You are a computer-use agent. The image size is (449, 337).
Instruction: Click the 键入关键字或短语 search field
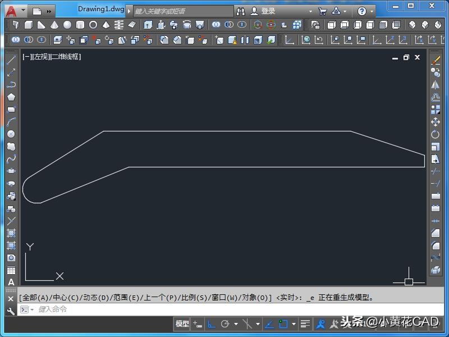[184, 11]
